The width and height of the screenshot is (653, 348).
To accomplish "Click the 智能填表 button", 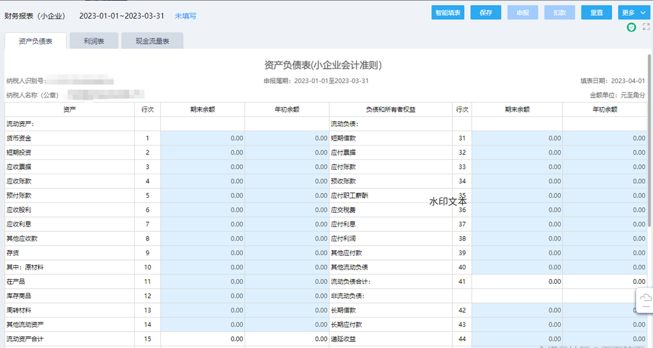I will [447, 13].
